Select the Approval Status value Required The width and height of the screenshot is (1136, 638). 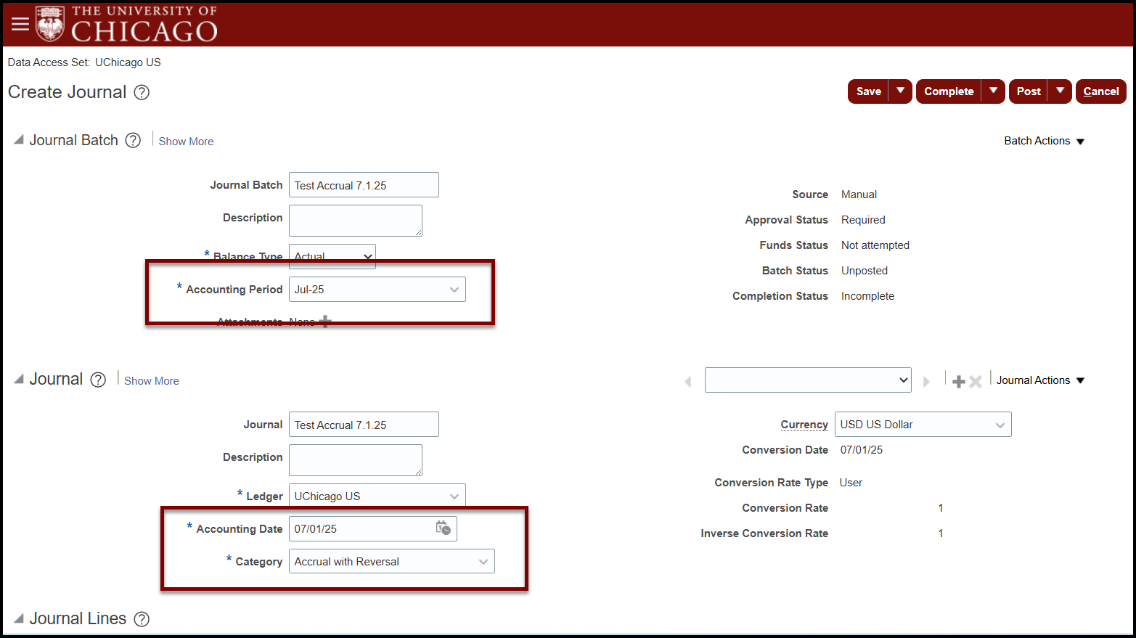[x=863, y=220]
